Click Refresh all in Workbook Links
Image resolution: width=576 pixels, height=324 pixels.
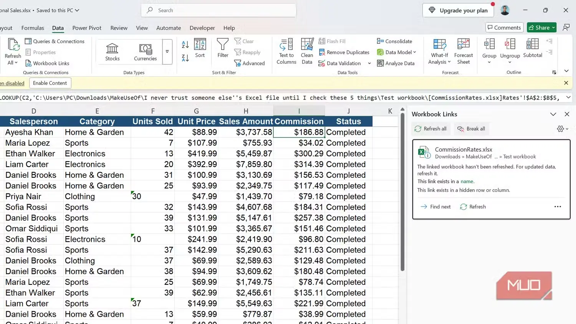pyautogui.click(x=430, y=129)
